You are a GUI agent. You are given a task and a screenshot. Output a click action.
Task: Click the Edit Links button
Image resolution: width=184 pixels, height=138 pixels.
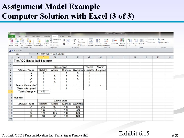(x=55, y=45)
